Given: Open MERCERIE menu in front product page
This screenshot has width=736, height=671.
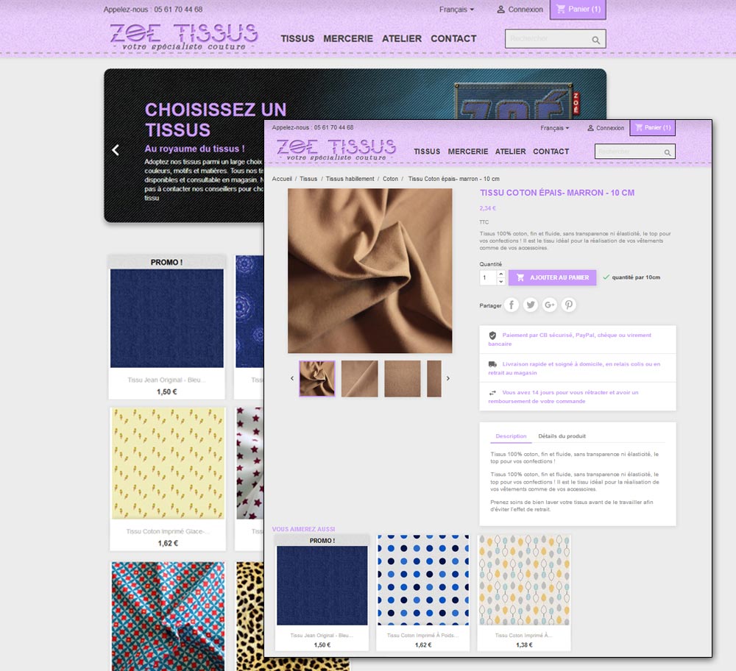Looking at the screenshot, I should pyautogui.click(x=468, y=152).
